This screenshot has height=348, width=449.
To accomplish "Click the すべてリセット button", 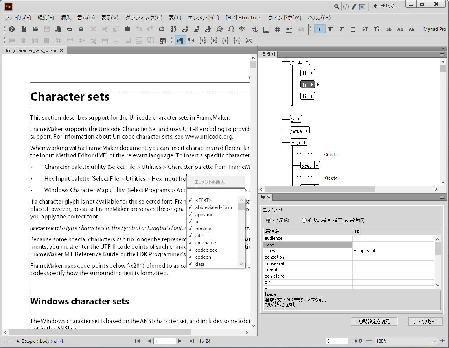I will (425, 321).
